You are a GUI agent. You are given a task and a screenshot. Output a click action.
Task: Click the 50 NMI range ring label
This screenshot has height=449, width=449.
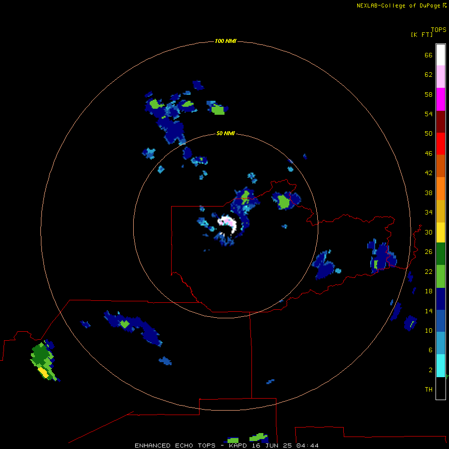tap(225, 133)
